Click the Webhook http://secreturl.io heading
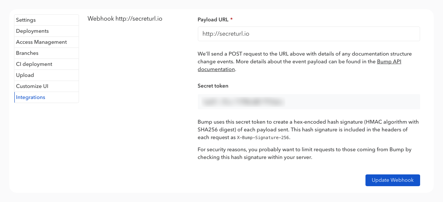This screenshot has height=202, width=443. (125, 19)
